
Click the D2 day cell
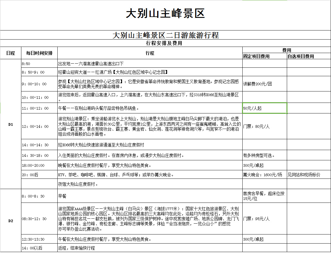click(x=11, y=221)
